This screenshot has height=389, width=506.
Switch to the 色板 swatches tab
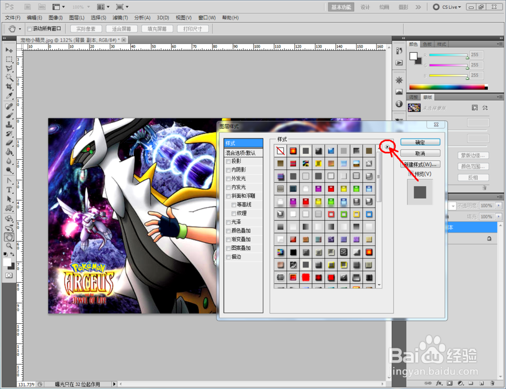click(427, 44)
